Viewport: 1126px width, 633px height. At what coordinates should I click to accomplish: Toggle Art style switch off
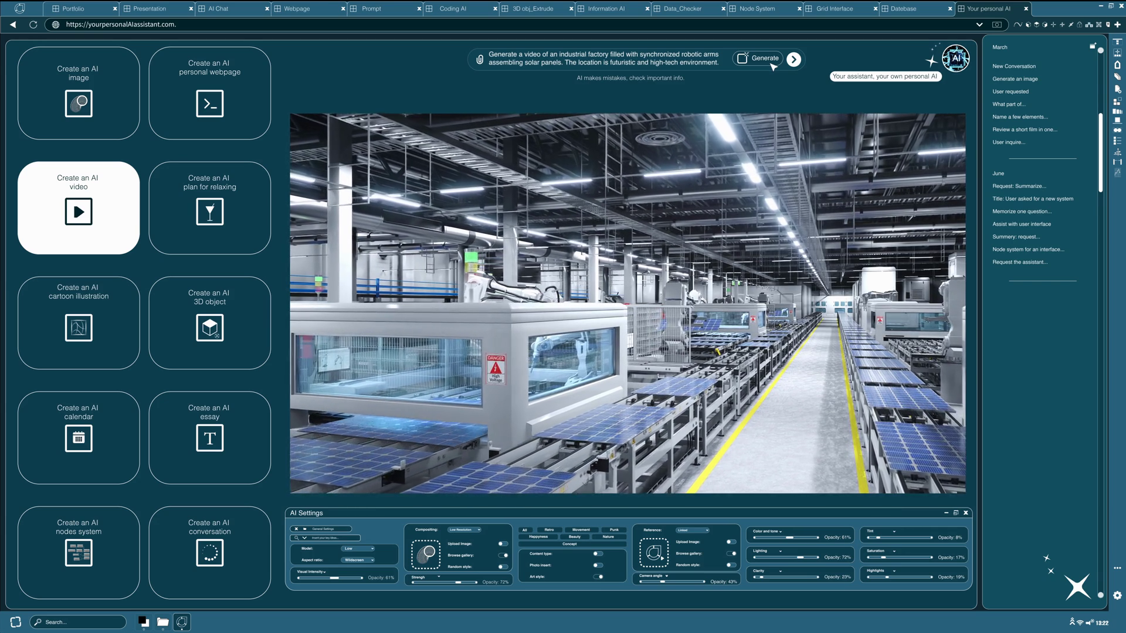coord(598,577)
